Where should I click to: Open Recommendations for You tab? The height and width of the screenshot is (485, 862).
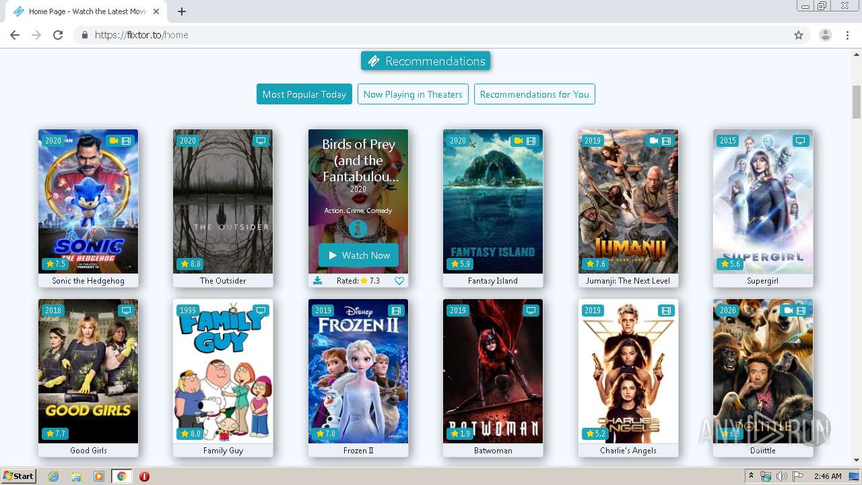pos(535,94)
